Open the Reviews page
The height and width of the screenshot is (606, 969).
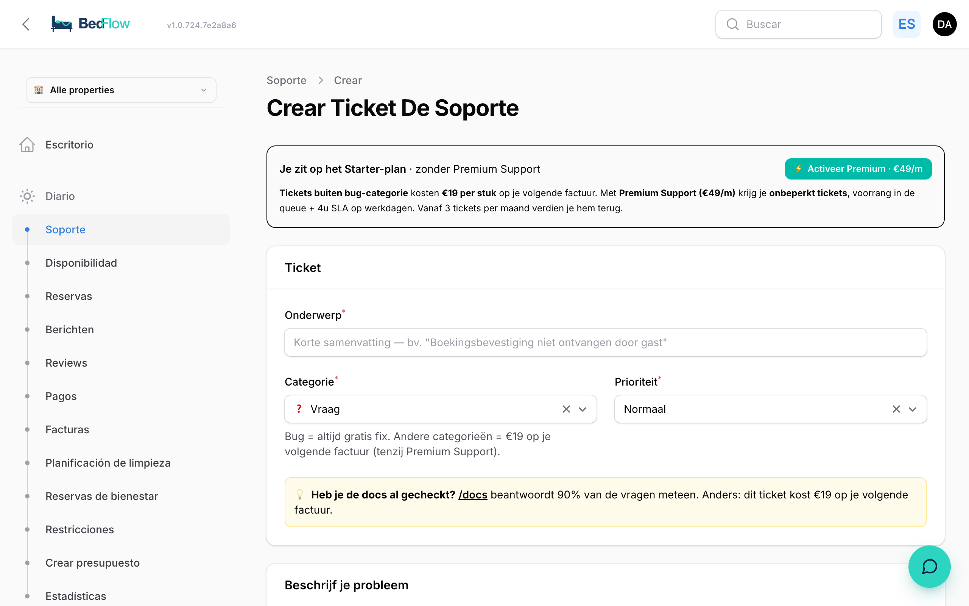click(x=67, y=363)
